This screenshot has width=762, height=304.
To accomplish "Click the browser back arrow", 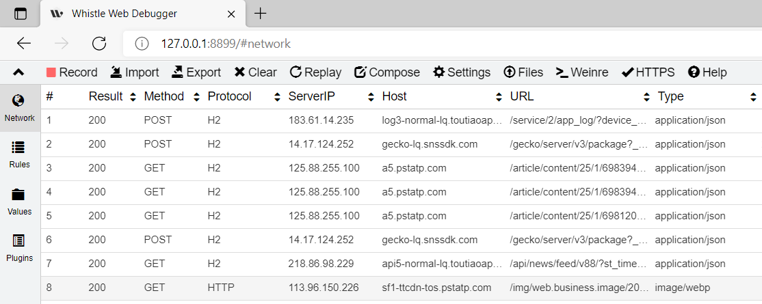I will [24, 44].
